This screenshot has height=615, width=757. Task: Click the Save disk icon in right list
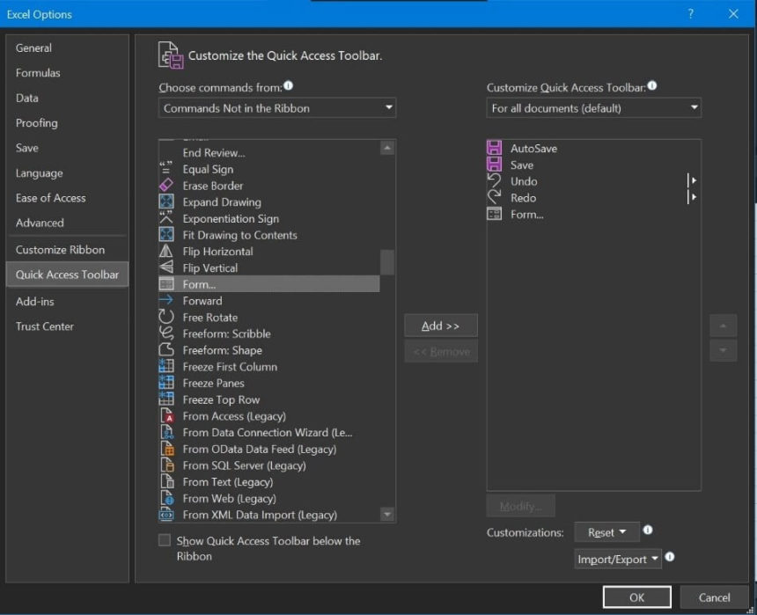tap(494, 165)
